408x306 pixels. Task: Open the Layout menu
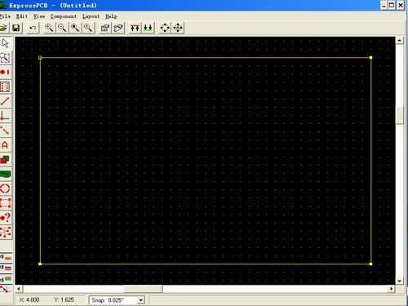(91, 16)
